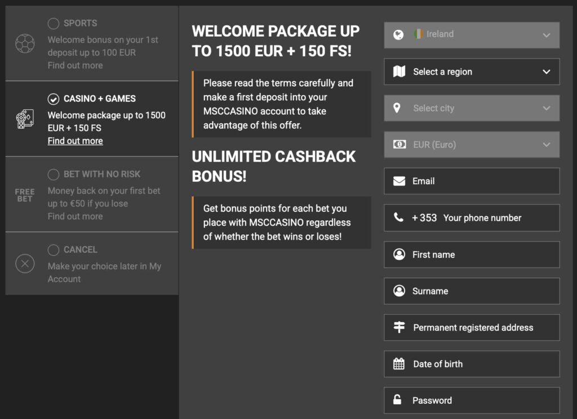Image resolution: width=577 pixels, height=419 pixels.
Task: Click the Email input field
Action: click(x=472, y=181)
